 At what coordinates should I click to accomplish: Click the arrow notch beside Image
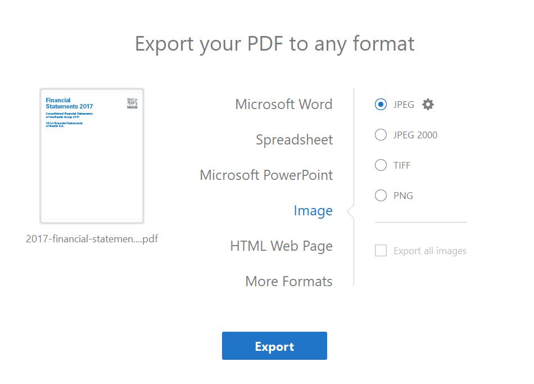pos(350,211)
